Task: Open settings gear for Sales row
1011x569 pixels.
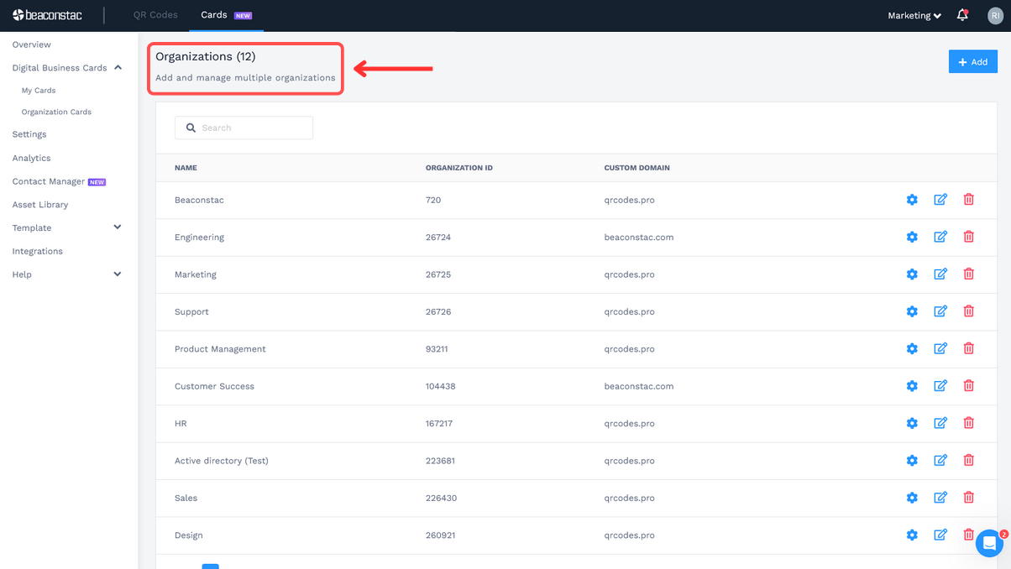Action: pos(912,498)
